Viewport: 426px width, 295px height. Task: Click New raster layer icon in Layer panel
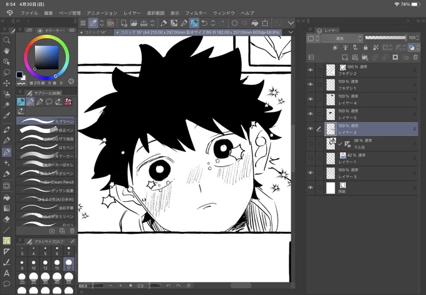click(345, 57)
